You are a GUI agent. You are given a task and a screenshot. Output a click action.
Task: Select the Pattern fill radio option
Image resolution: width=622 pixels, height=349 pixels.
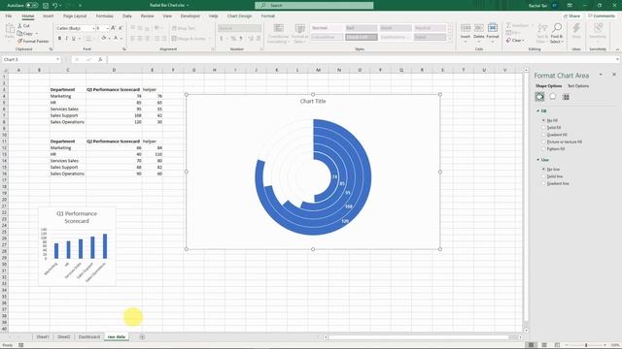(x=544, y=148)
